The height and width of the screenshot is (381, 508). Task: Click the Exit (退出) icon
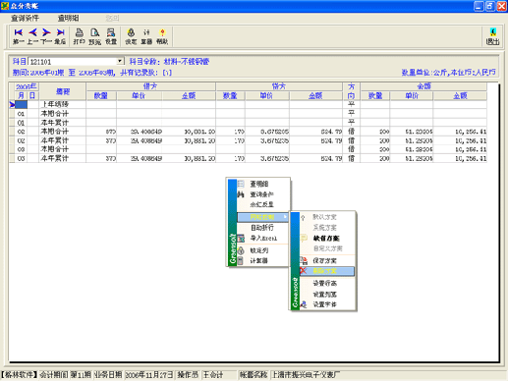click(492, 36)
